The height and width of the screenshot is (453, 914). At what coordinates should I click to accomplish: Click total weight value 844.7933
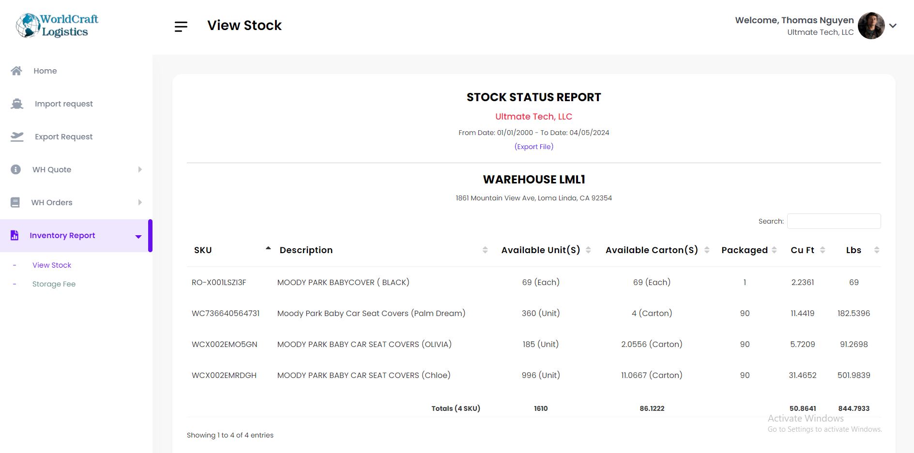point(854,408)
